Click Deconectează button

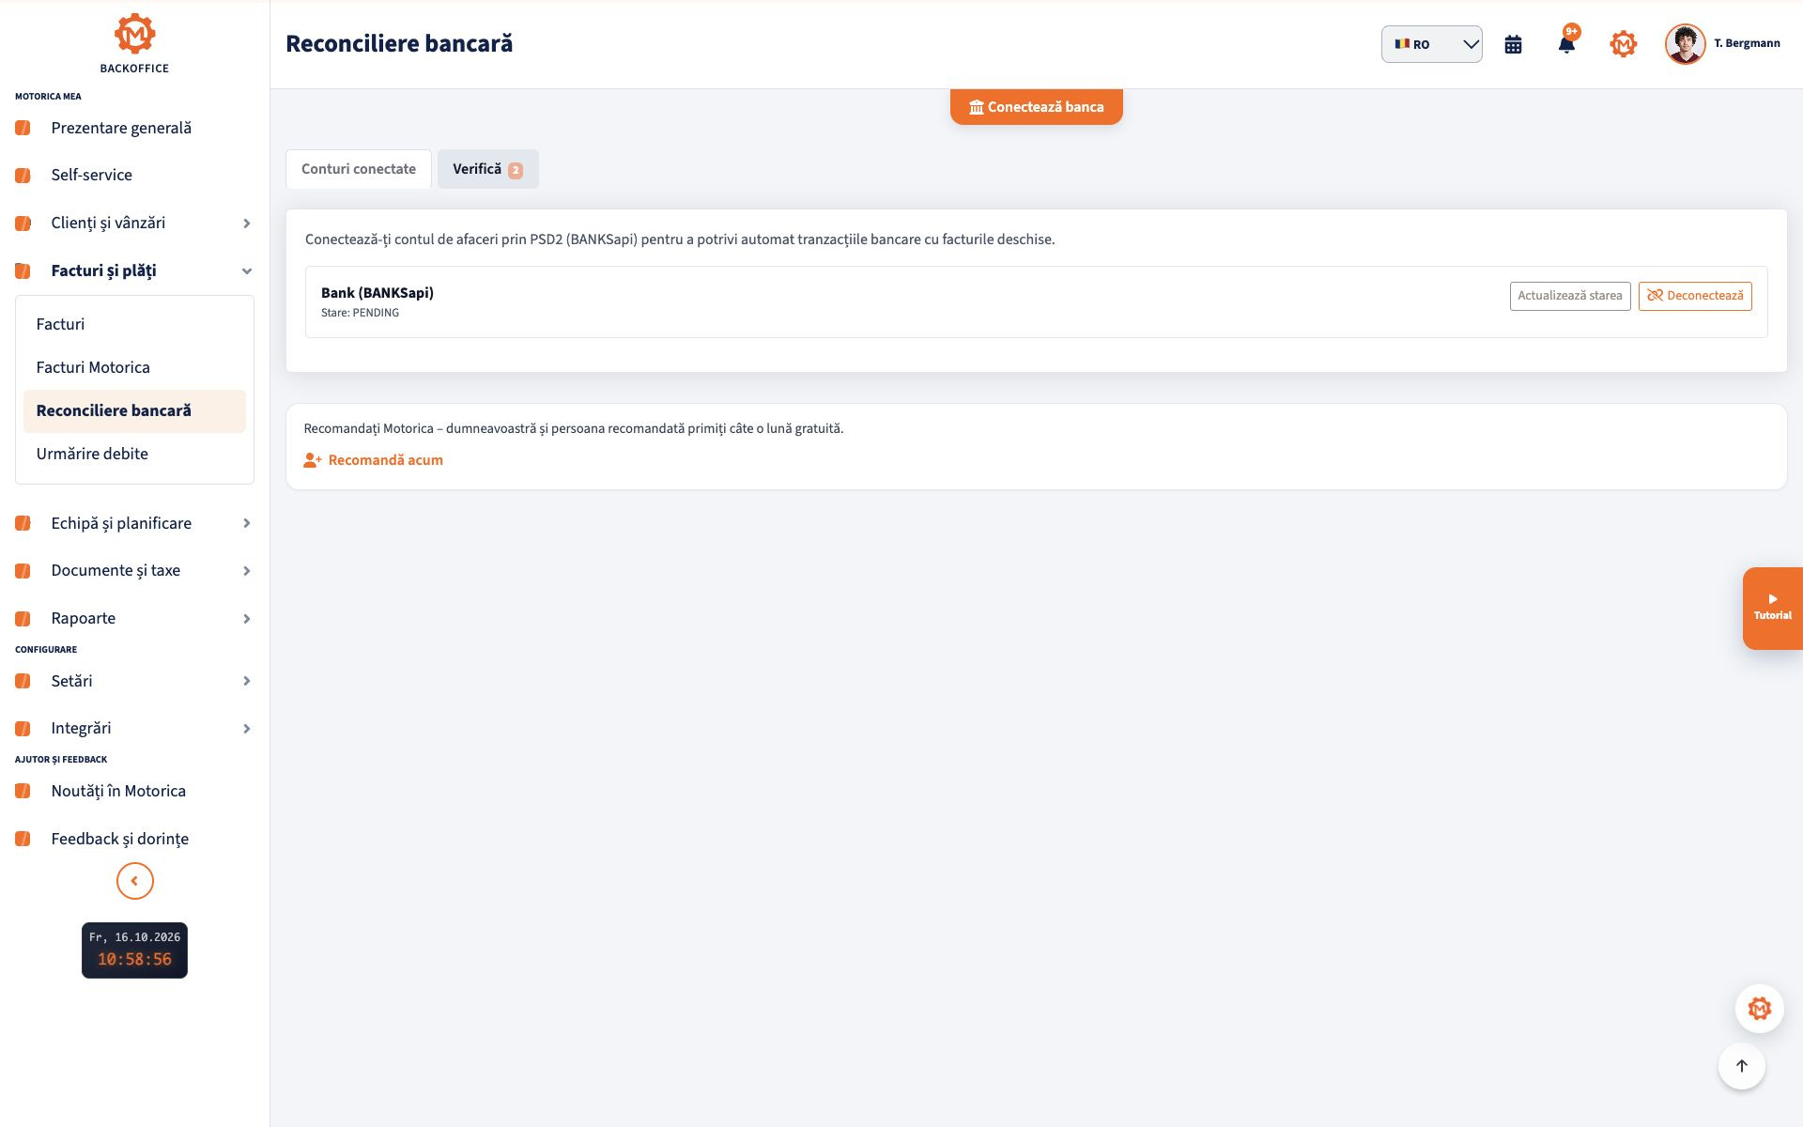pos(1695,296)
